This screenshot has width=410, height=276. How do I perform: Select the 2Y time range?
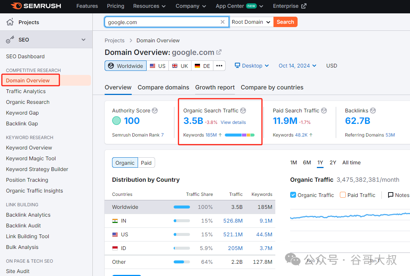click(333, 162)
